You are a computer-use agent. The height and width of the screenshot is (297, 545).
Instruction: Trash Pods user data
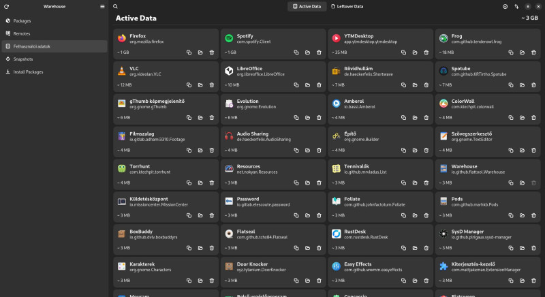[x=534, y=215]
